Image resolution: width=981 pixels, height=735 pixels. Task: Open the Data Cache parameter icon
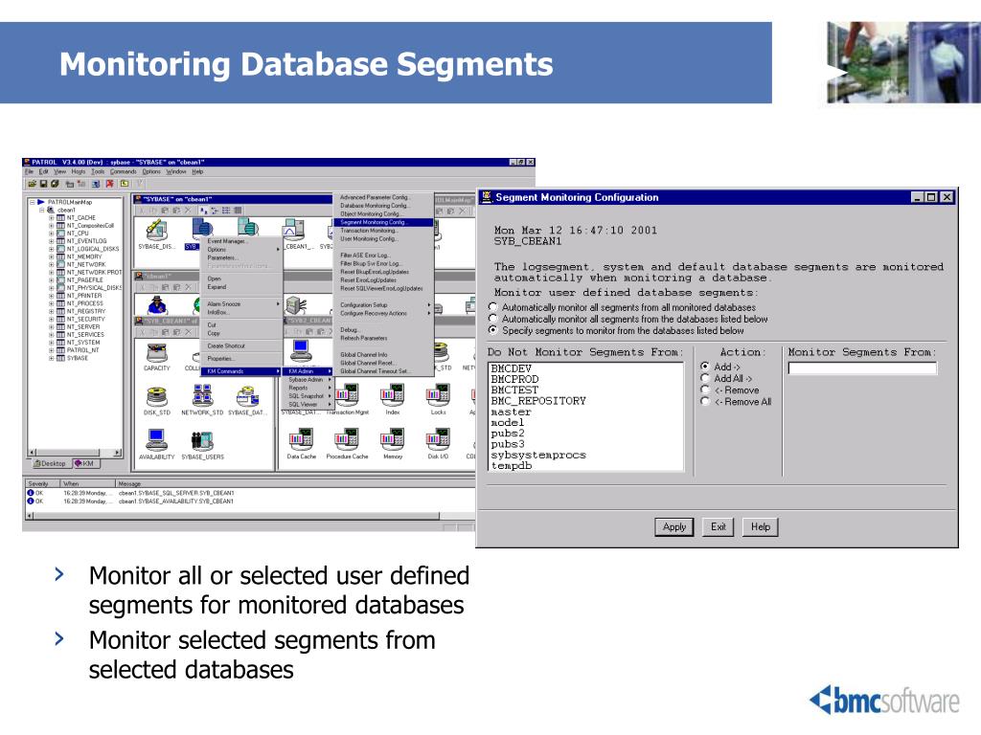point(301,440)
